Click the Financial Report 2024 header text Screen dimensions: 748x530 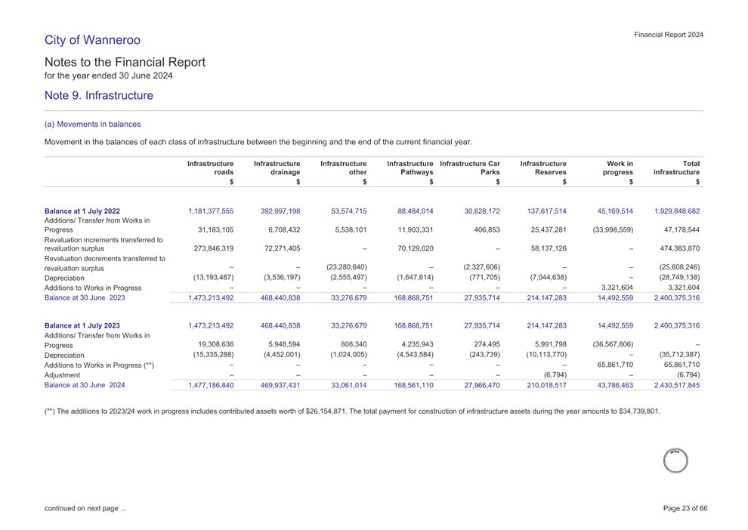tap(669, 35)
